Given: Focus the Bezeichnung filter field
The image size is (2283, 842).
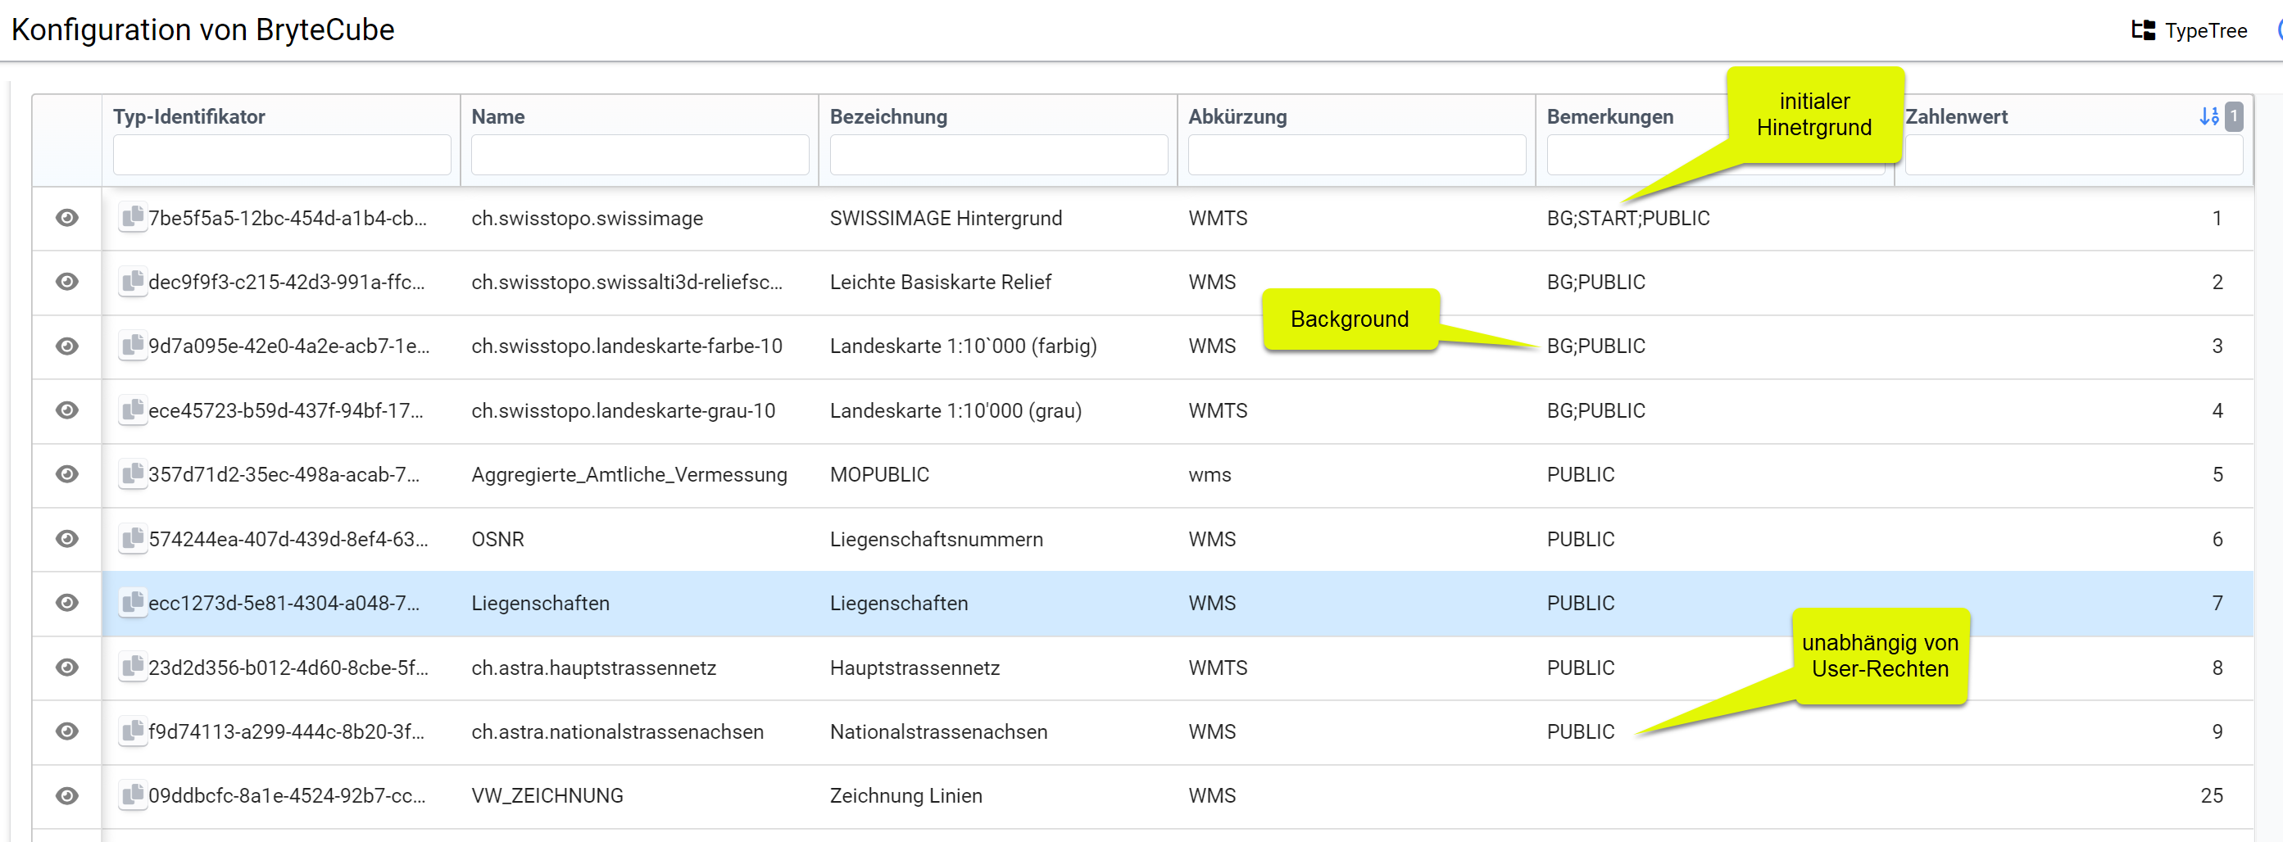Looking at the screenshot, I should tap(999, 155).
